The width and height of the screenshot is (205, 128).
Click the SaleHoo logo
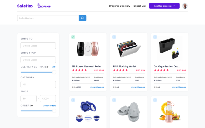25,6
